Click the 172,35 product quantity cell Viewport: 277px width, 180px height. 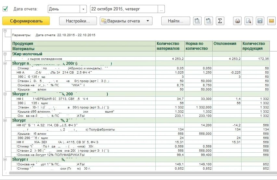(x=256, y=59)
